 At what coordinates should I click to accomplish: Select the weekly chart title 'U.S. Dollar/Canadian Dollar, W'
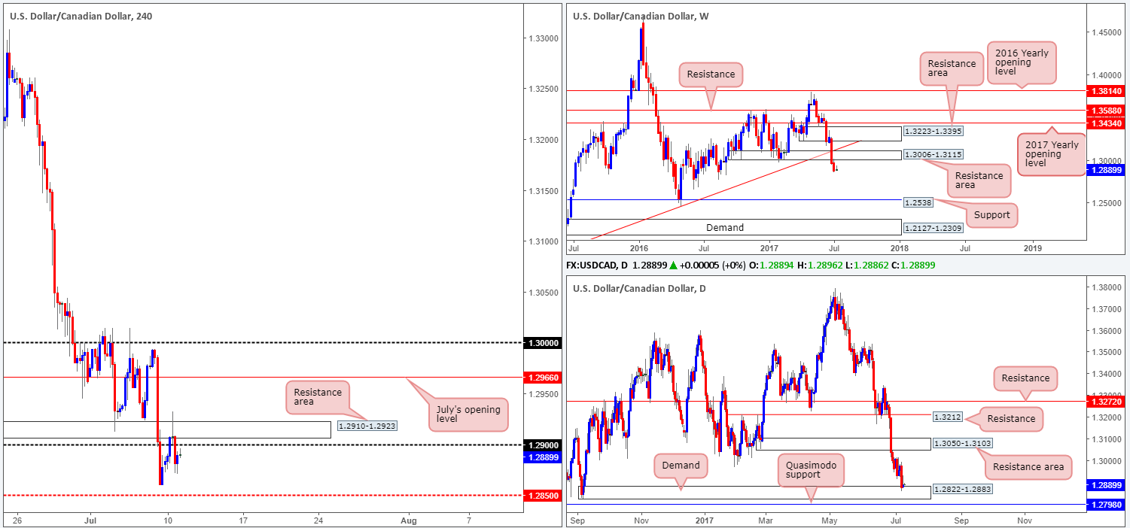pos(641,16)
